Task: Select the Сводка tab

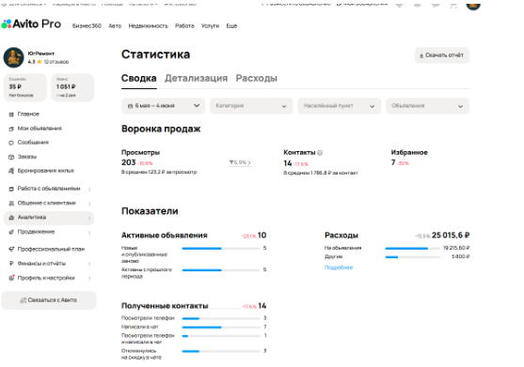Action: pyautogui.click(x=138, y=78)
